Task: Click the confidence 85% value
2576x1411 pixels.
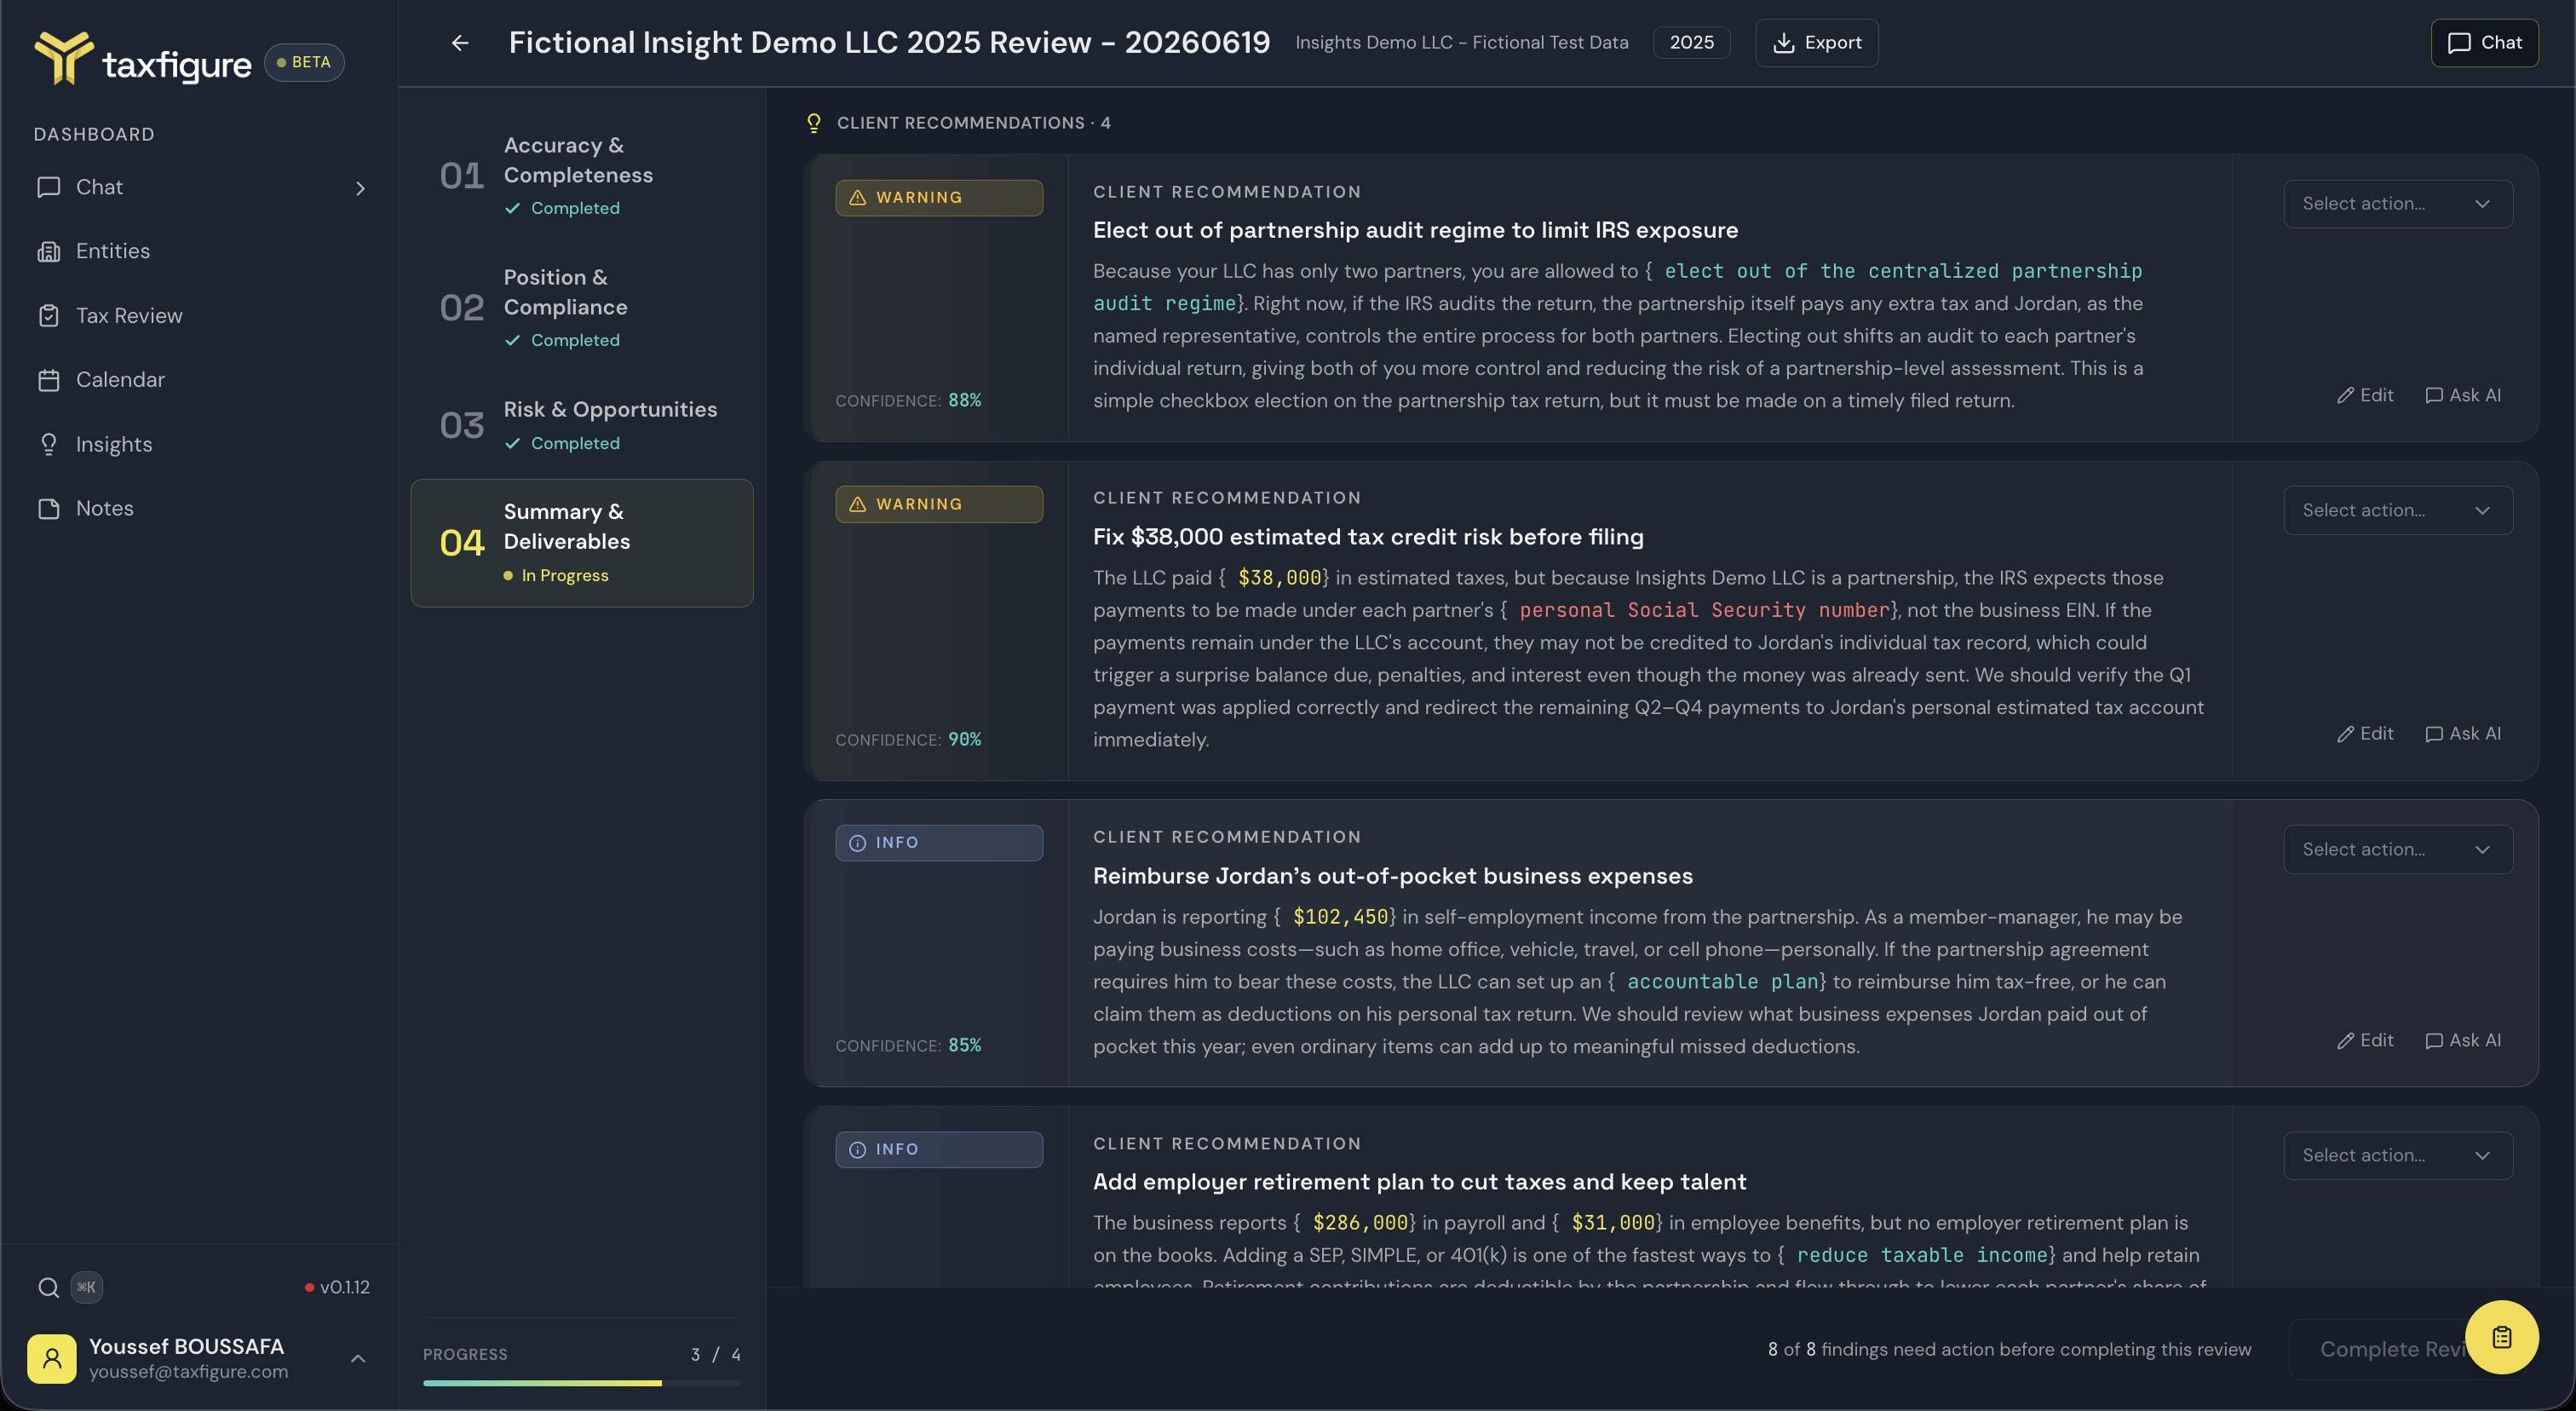Action: [964, 1045]
